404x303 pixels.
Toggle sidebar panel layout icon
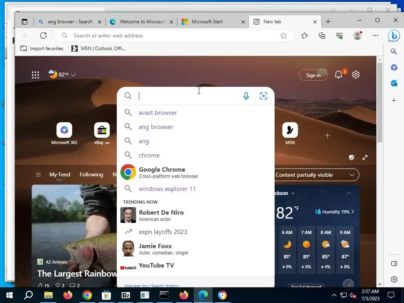pyautogui.click(x=394, y=263)
